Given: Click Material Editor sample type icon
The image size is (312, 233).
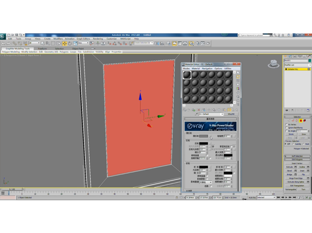Looking at the screenshot, I should pos(238,72).
